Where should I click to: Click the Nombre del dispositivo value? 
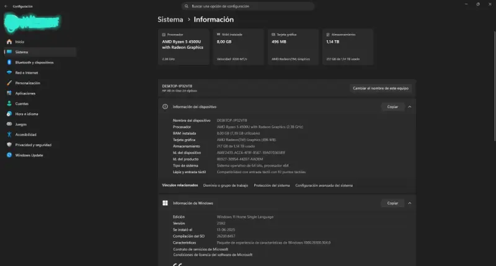point(232,121)
